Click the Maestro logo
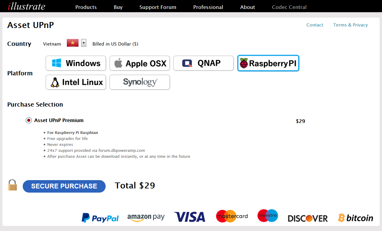Image resolution: width=382 pixels, height=231 pixels. [268, 216]
